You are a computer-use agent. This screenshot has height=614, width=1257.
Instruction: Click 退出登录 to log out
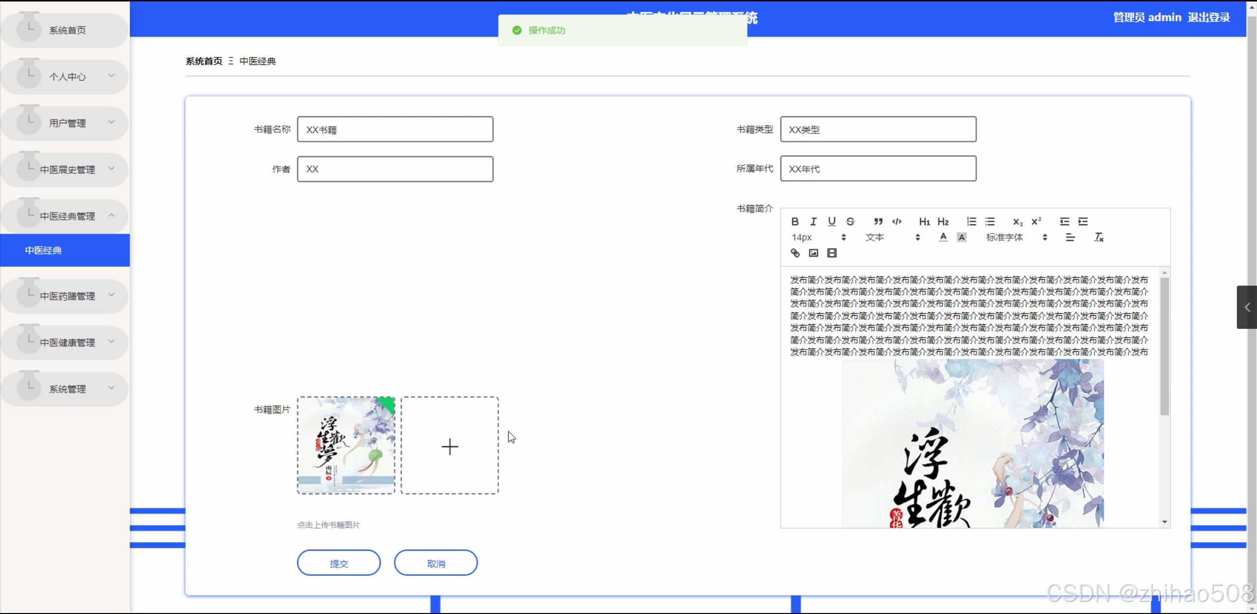pyautogui.click(x=1208, y=18)
